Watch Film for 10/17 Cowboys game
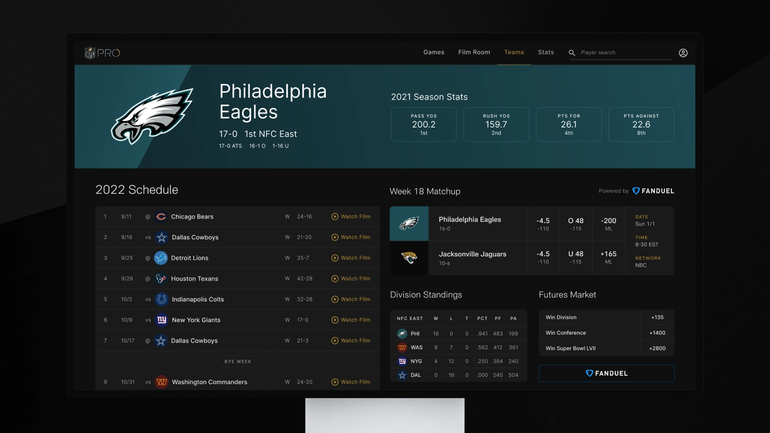The height and width of the screenshot is (433, 770). coord(351,341)
